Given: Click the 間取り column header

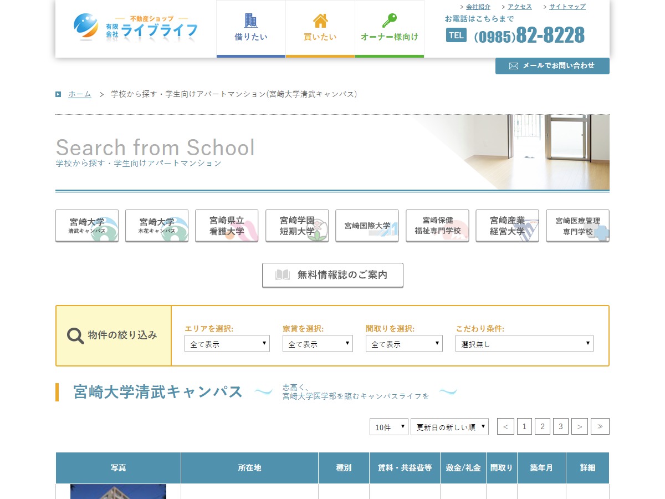Looking at the screenshot, I should coord(502,468).
